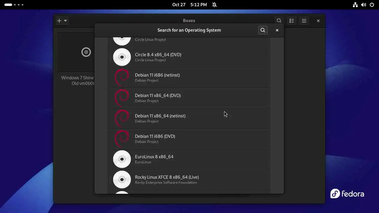Click the Debian swirl icon for Debian 11 x86_64 (netinst)
The height and width of the screenshot is (213, 379).
coord(122,118)
